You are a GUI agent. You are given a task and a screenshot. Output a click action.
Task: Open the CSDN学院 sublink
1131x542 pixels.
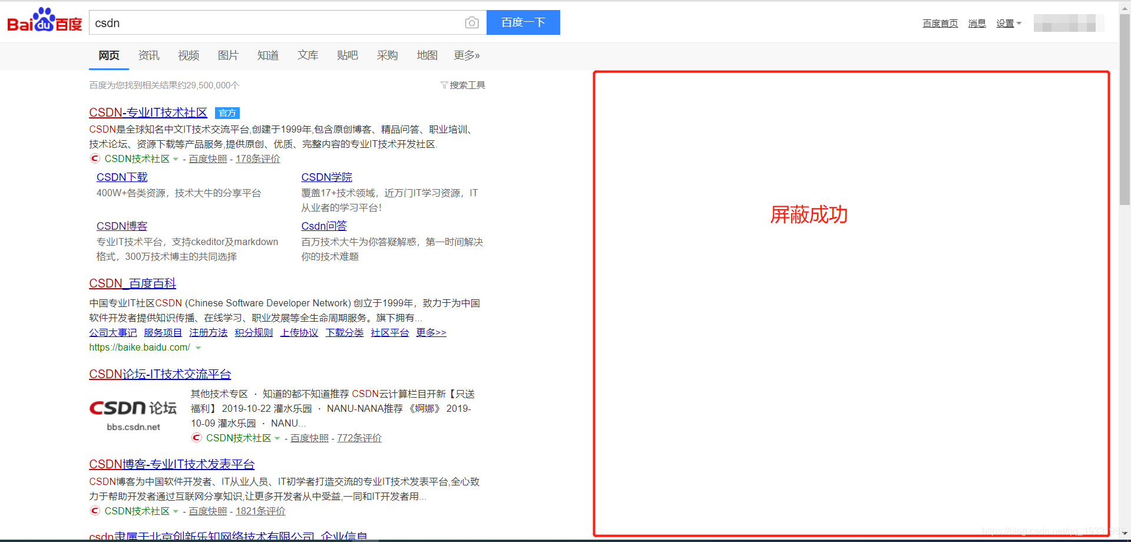tap(327, 177)
